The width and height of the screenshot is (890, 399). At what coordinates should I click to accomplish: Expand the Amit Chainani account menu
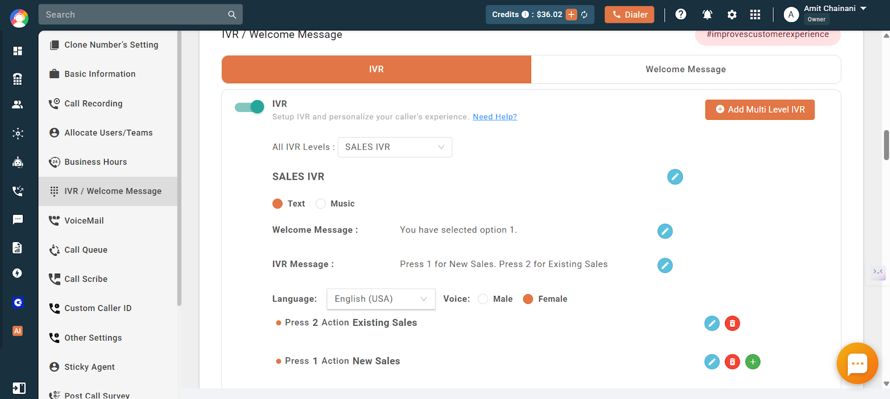863,8
